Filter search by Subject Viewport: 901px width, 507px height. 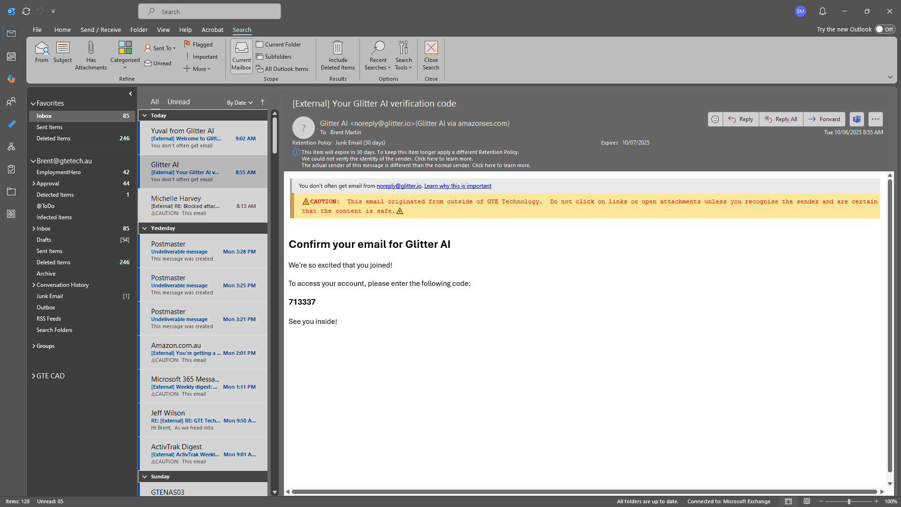[62, 52]
